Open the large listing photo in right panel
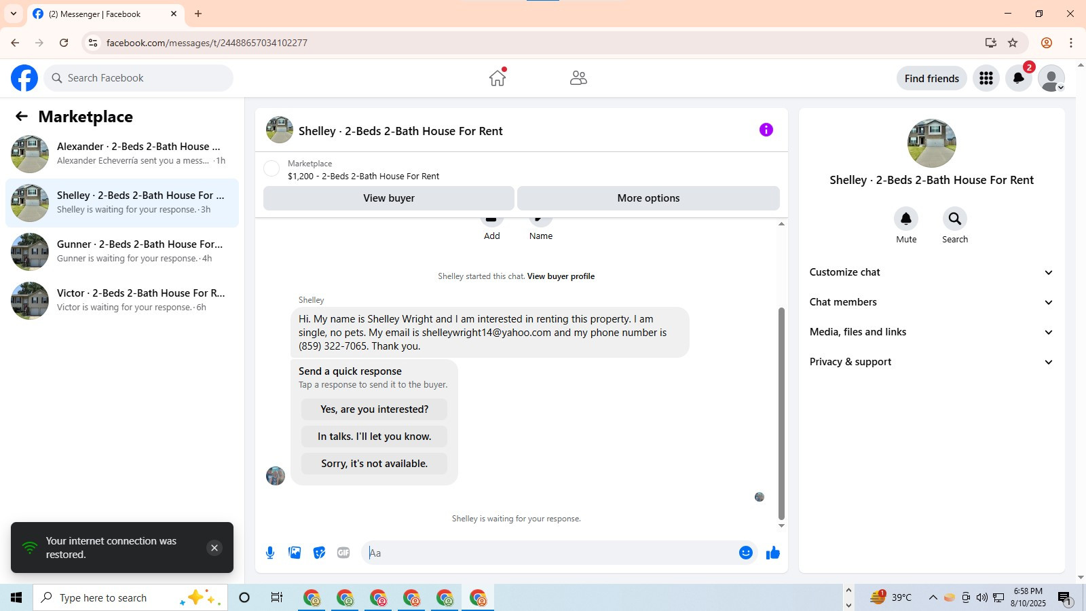 (x=932, y=143)
